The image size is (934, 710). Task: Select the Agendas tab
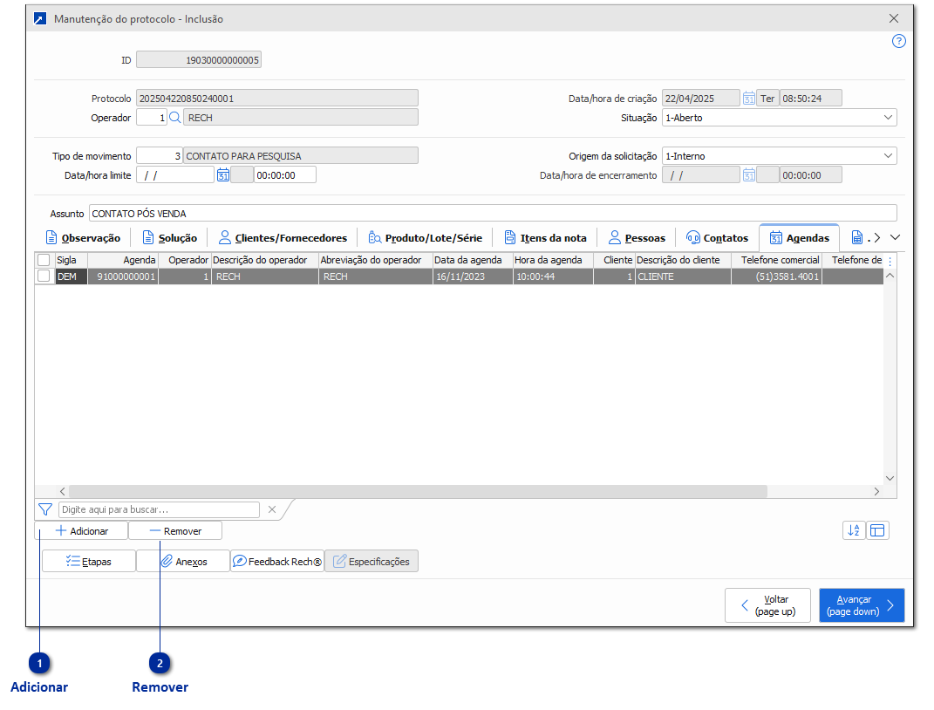point(800,237)
